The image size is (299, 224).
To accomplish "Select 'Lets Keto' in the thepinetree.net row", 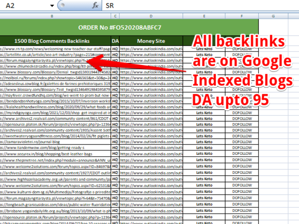I will pos(204,160).
